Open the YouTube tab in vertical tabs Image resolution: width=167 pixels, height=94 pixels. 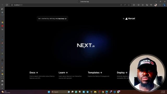(2, 26)
